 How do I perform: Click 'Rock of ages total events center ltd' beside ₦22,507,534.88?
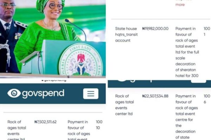coord(124,105)
